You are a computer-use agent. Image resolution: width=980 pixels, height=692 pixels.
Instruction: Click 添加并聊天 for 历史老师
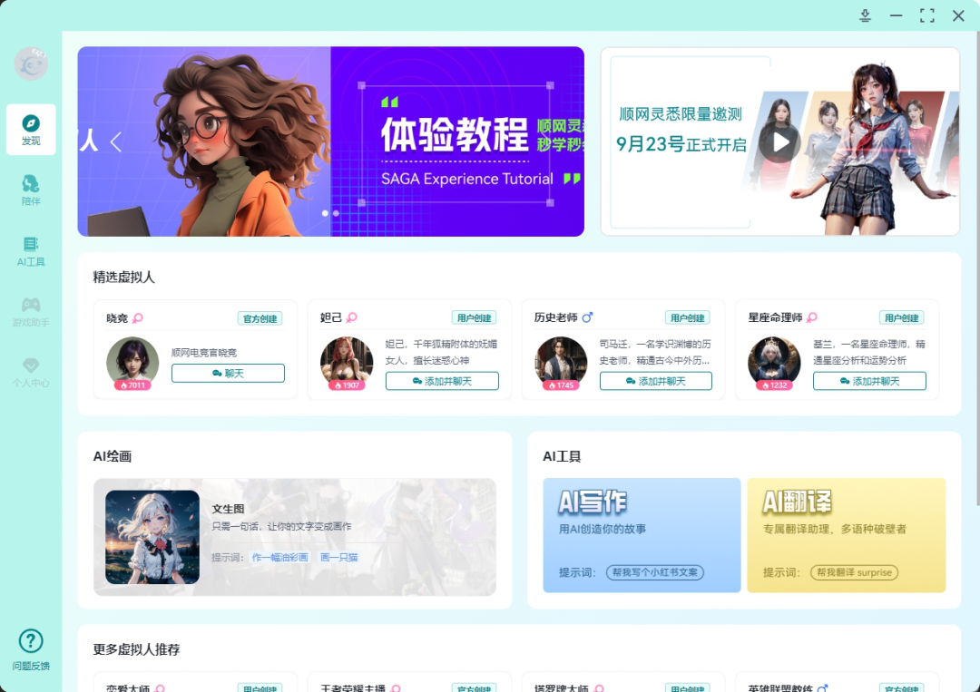pyautogui.click(x=656, y=381)
